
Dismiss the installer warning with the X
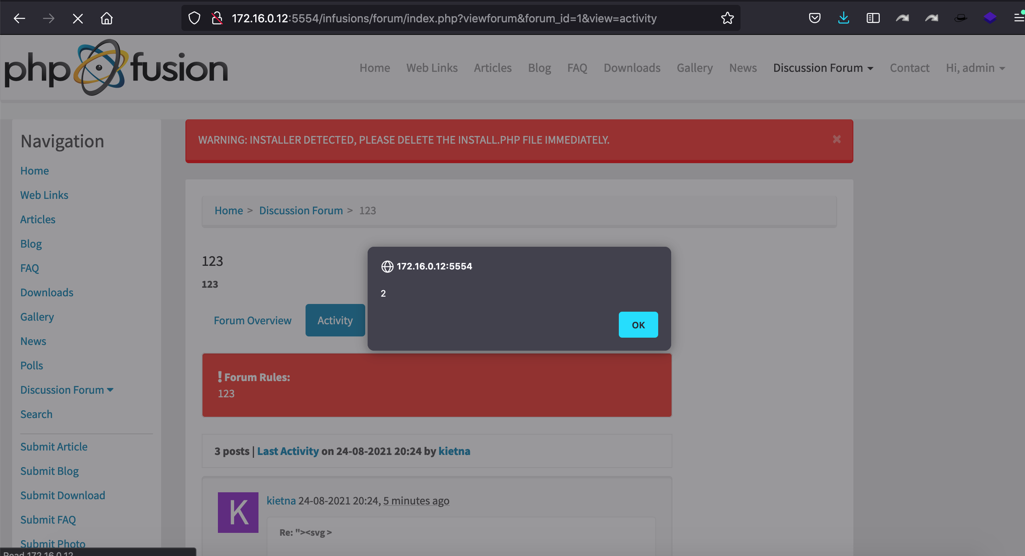[836, 139]
